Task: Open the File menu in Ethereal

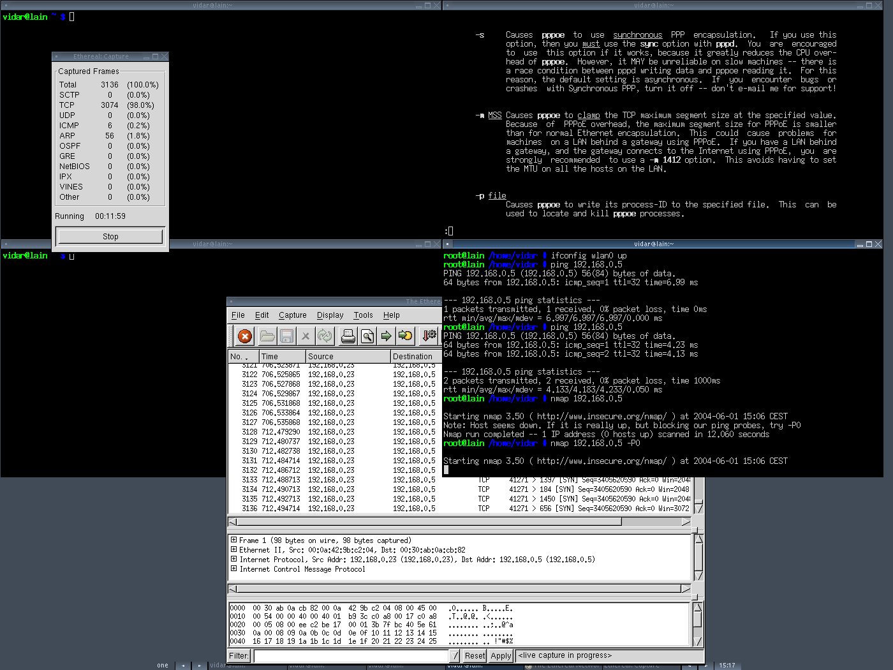Action: tap(238, 315)
